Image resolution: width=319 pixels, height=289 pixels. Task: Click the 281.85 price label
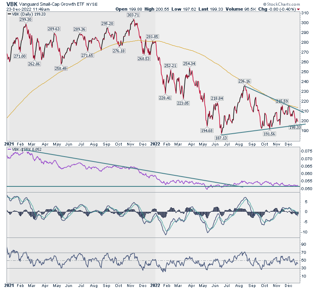(x=153, y=37)
